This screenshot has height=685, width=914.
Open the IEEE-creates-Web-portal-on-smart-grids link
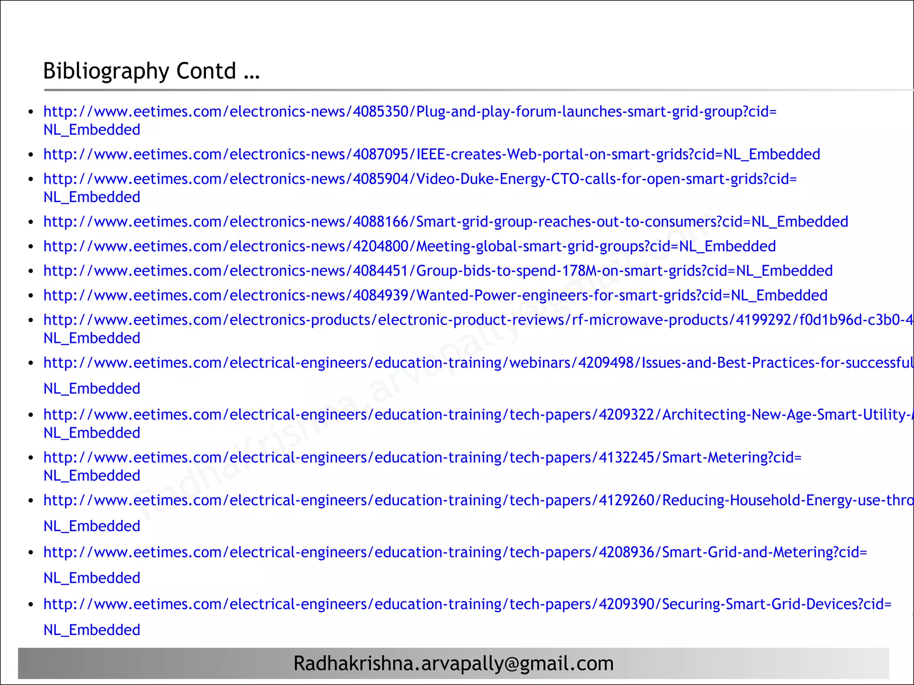tap(432, 154)
